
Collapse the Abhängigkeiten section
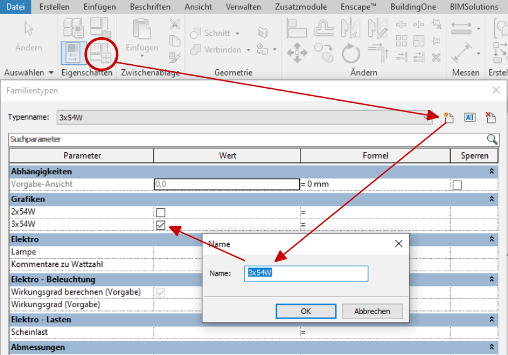pos(492,171)
